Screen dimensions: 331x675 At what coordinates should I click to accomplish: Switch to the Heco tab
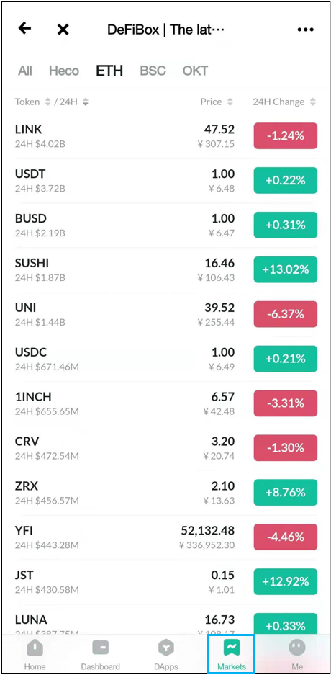point(64,71)
